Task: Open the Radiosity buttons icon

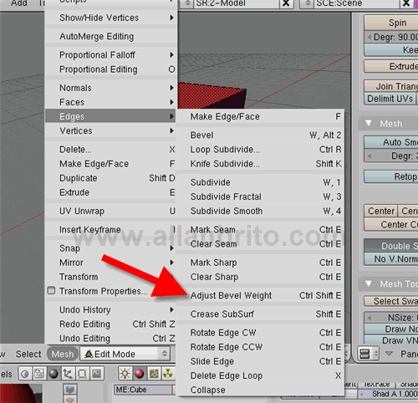Action: coord(168,374)
